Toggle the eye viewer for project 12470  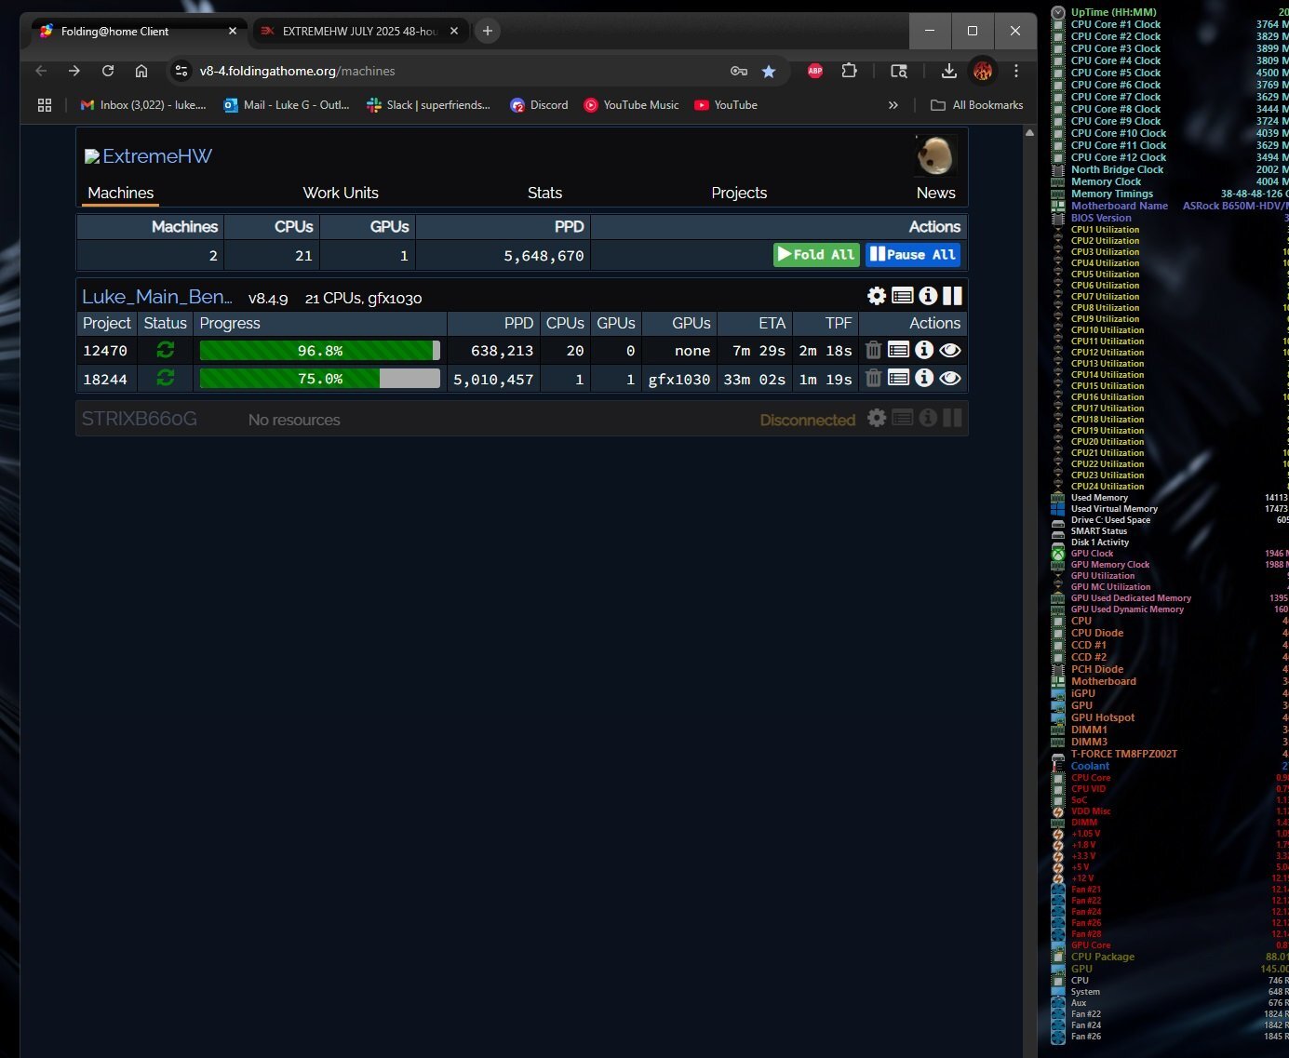coord(949,350)
